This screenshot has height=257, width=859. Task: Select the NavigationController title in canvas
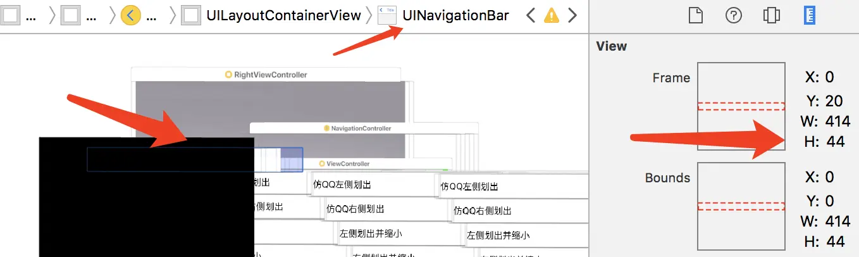pos(361,128)
